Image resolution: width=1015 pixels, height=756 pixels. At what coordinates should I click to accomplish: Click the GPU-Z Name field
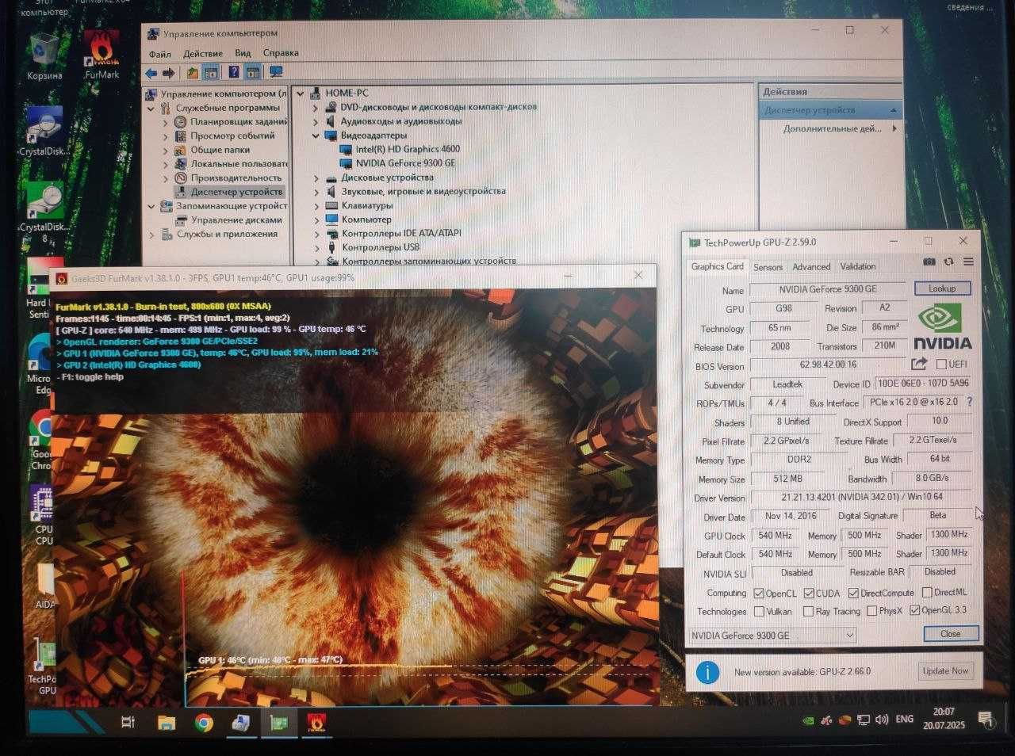click(827, 289)
